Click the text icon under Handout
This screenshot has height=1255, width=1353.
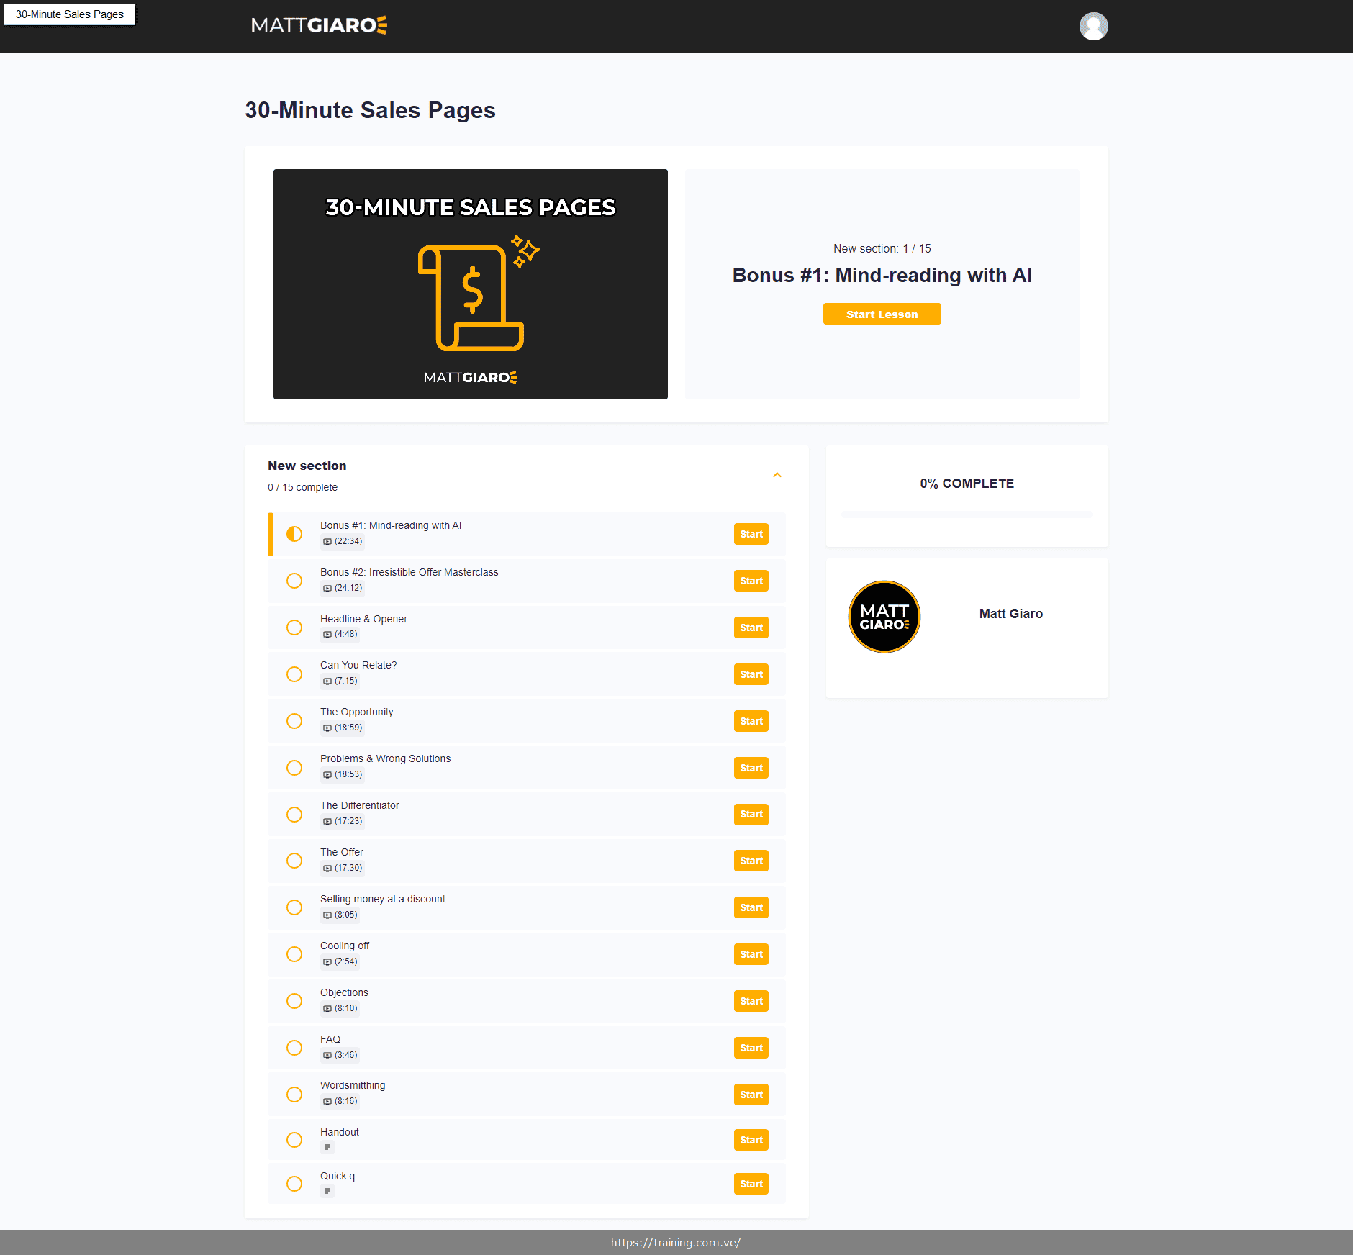(327, 1147)
